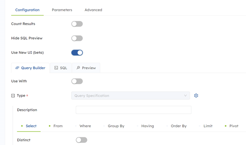Screen dimensions: 246x145
Task: Select the Query Builder tab icon
Action: tap(17, 68)
